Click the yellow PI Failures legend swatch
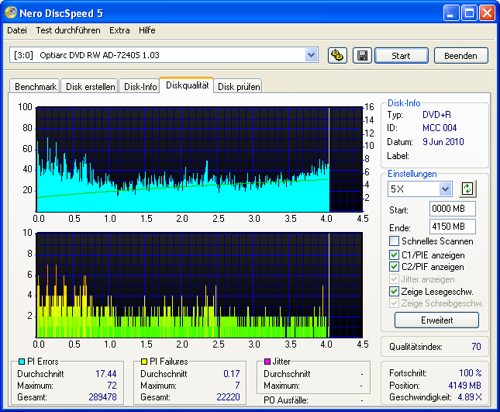The height and width of the screenshot is (412, 500). pyautogui.click(x=144, y=362)
